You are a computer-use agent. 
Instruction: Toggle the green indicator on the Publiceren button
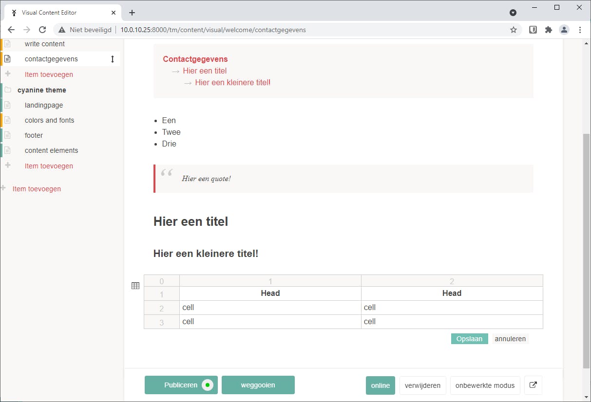[208, 384]
